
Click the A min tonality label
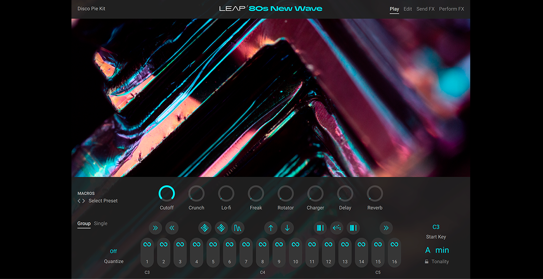coord(438,250)
